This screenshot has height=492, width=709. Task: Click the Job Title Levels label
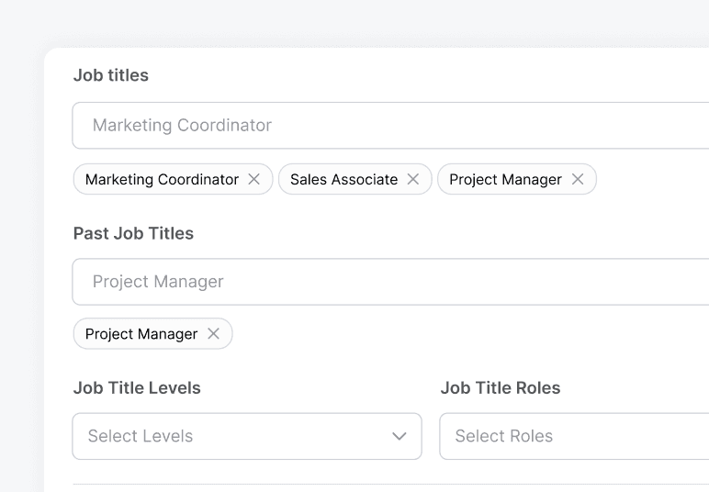coord(137,387)
